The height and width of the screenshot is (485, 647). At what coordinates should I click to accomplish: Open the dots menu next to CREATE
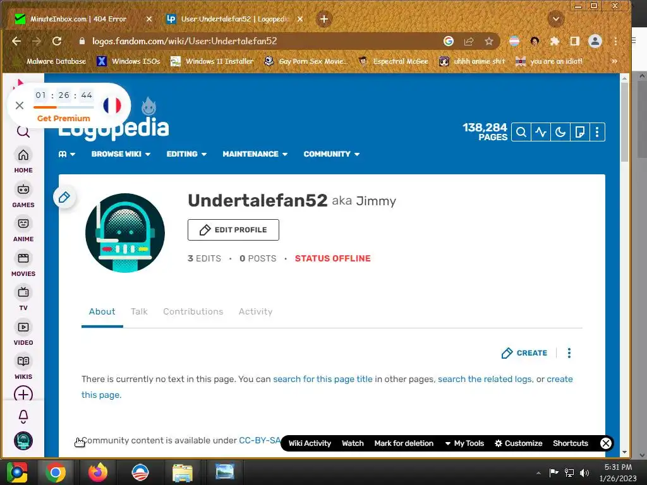(x=569, y=353)
